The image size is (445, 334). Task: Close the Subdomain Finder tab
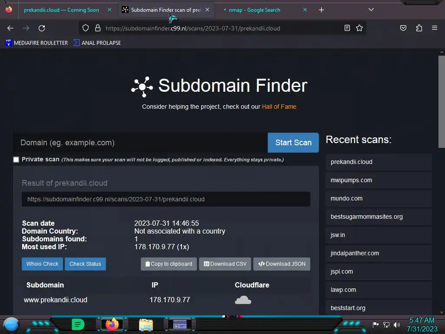coord(207,10)
